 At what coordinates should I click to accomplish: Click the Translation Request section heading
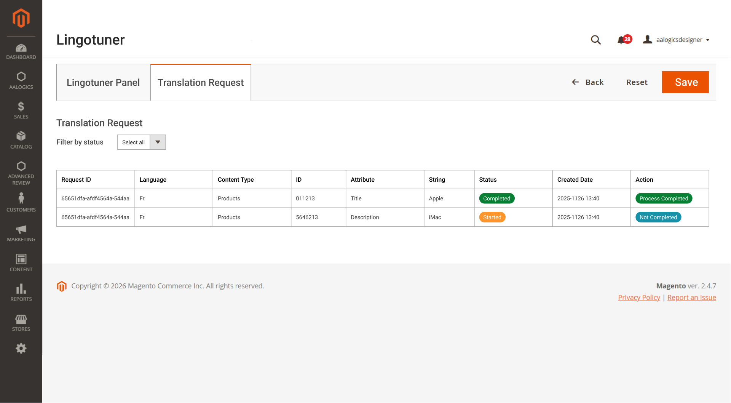(x=99, y=123)
